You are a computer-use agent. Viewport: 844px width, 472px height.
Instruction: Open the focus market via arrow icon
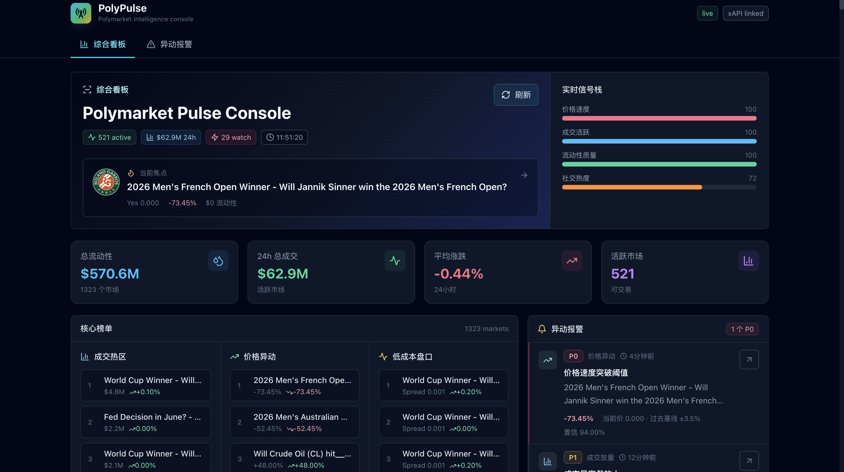(524, 175)
